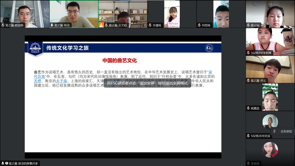Click the exit-fullscreen ESC hint banner
Viewport: 295px width, 166px height.
pyautogui.click(x=147, y=83)
